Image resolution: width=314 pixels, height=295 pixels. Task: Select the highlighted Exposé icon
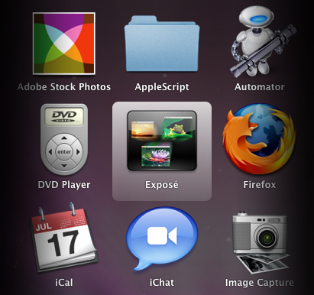162,141
